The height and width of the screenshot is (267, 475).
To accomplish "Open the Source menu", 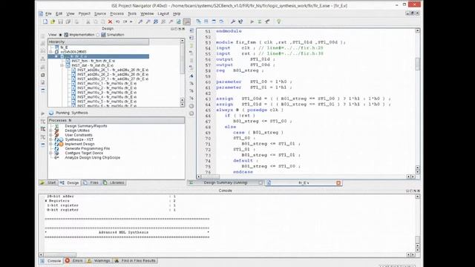I will [100, 13].
